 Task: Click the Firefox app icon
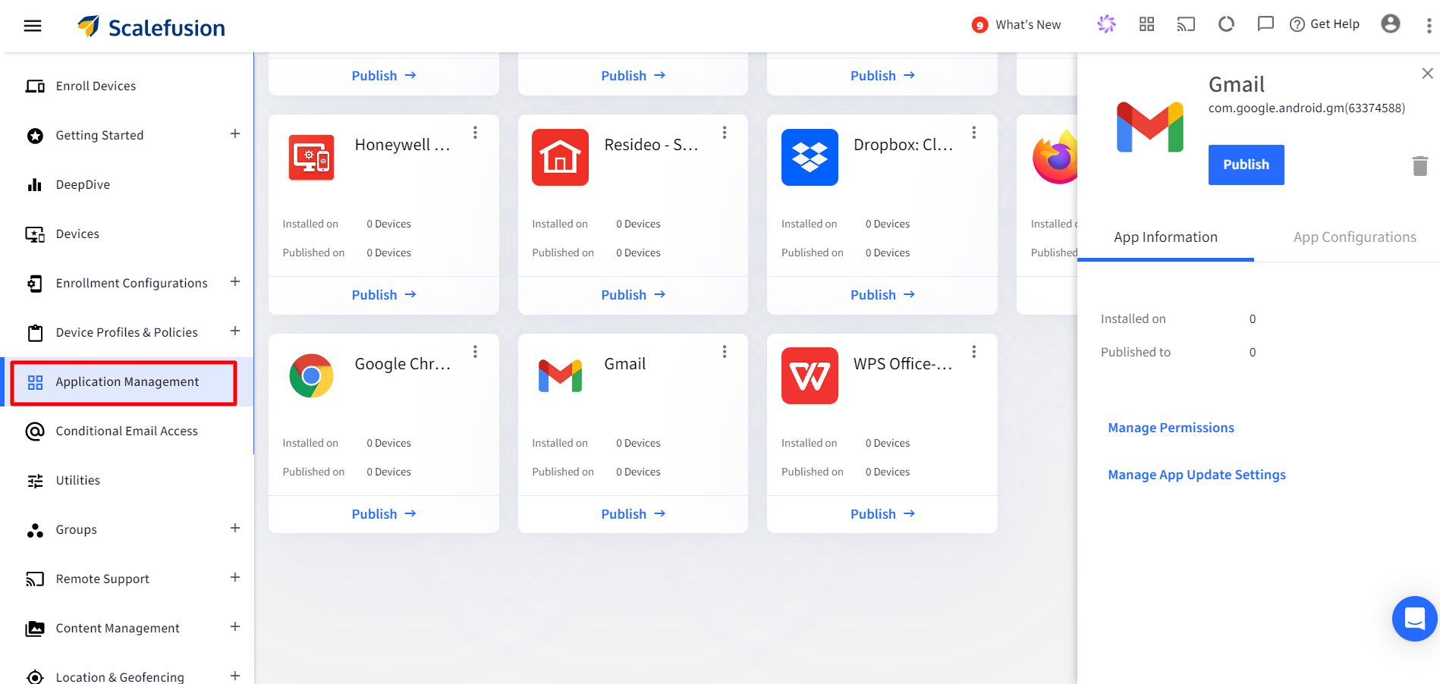tap(1055, 157)
